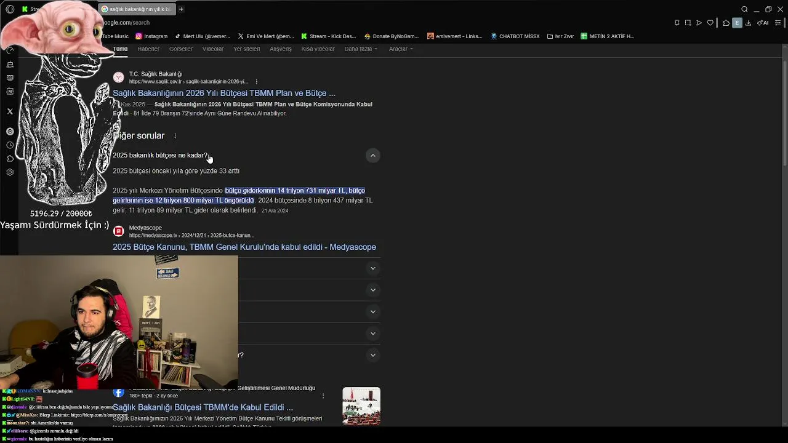Open the sidebar Extensions cube icon
The width and height of the screenshot is (788, 443).
click(x=10, y=159)
